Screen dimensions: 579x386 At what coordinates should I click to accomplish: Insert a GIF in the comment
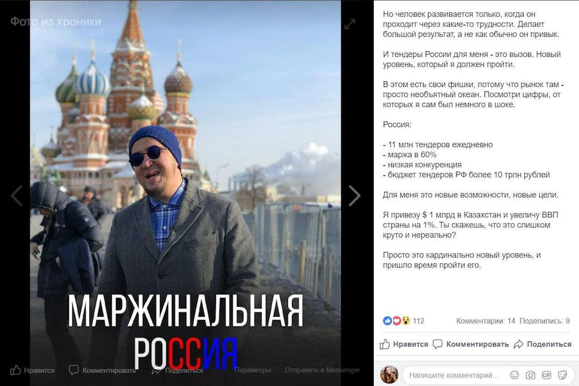pyautogui.click(x=547, y=375)
